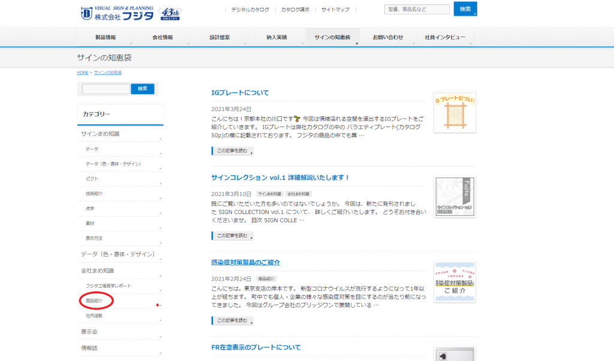
Task: Open the 製品情報 menu
Action: point(106,37)
